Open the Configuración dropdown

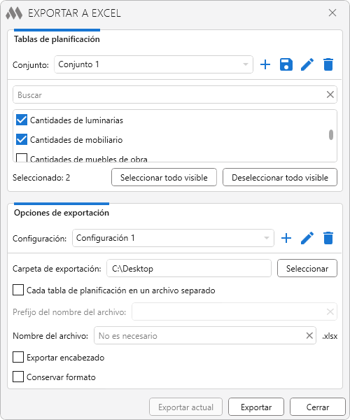(173, 238)
